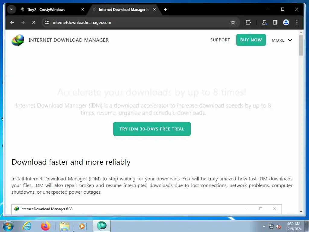
Task: Open the SUPPORT page link
Action: tap(220, 40)
